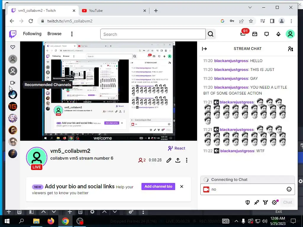This screenshot has width=303, height=227.
Task: Expand the hidden system tray icons chevron
Action: tap(236, 221)
